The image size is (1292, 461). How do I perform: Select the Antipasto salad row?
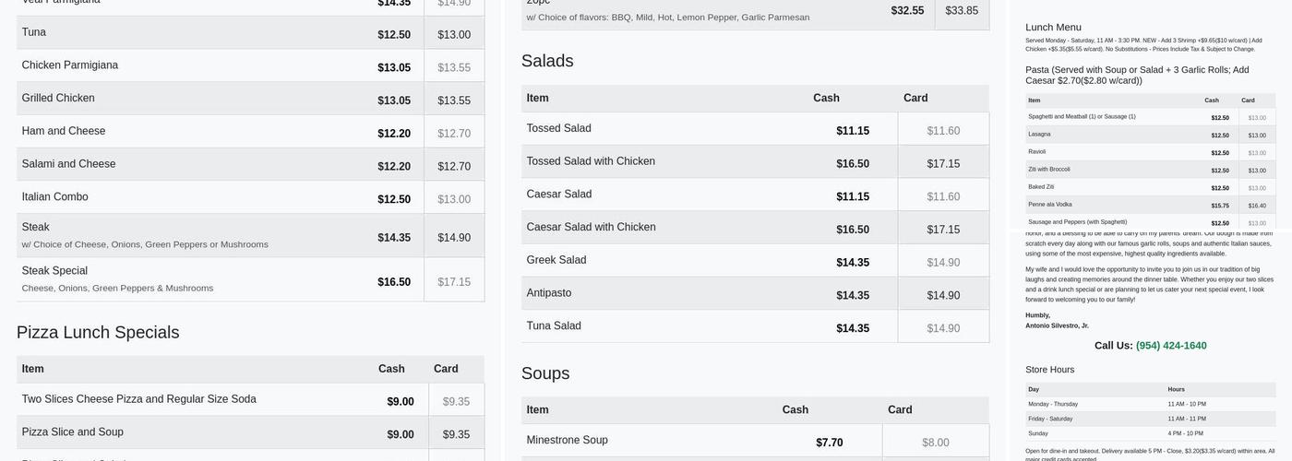pos(549,293)
